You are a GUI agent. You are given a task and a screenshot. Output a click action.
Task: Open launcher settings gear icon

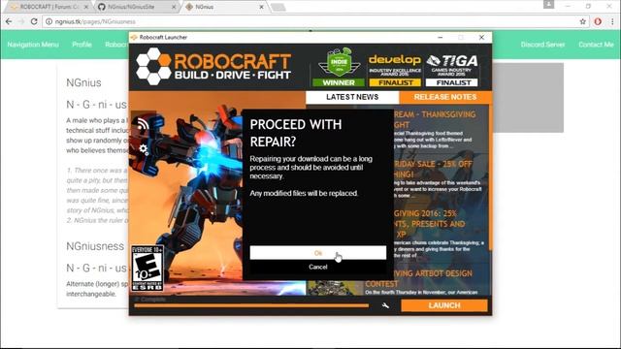coord(143,148)
